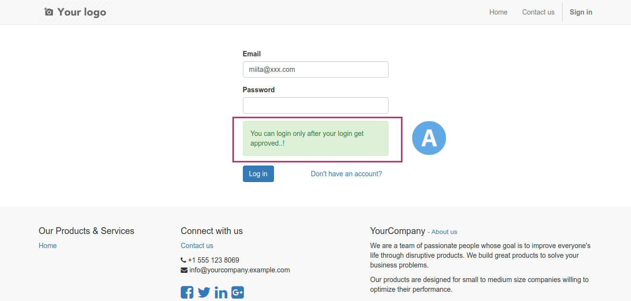Focus the Password input field
Viewport: 631px width, 301px height.
tap(316, 105)
